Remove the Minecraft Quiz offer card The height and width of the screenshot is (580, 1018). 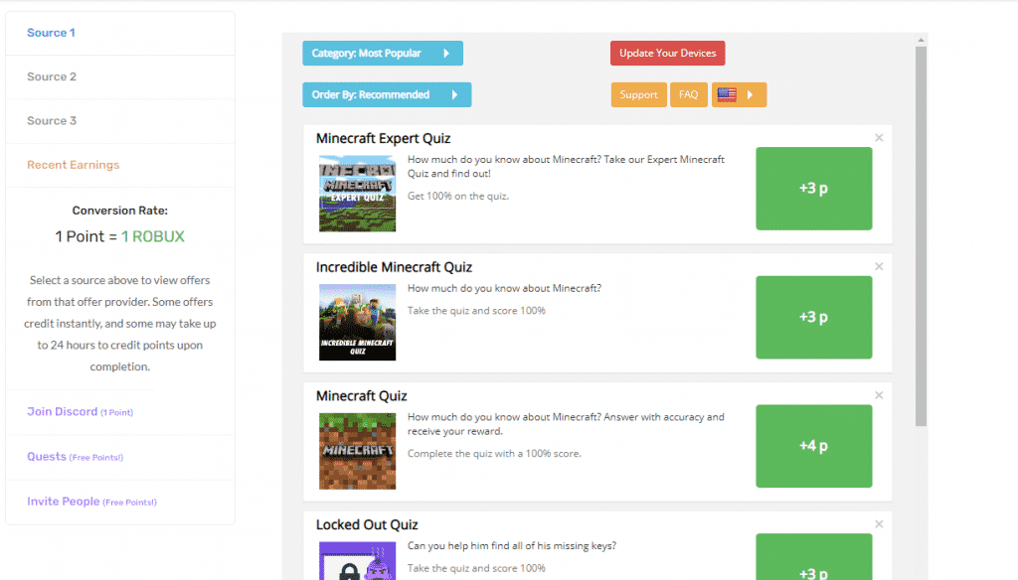879,395
